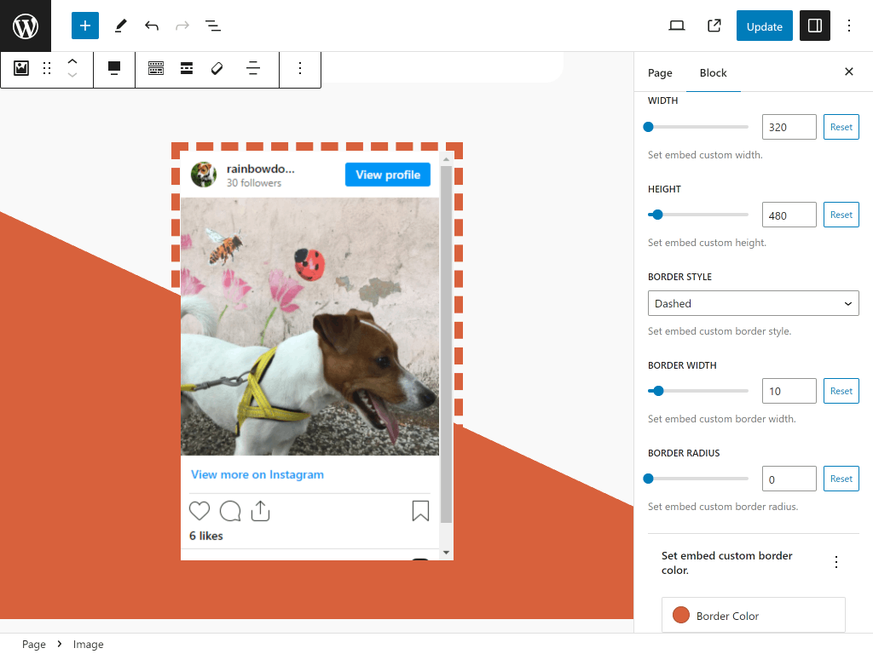Click the Border Width input field
The image size is (873, 654).
[x=789, y=391]
